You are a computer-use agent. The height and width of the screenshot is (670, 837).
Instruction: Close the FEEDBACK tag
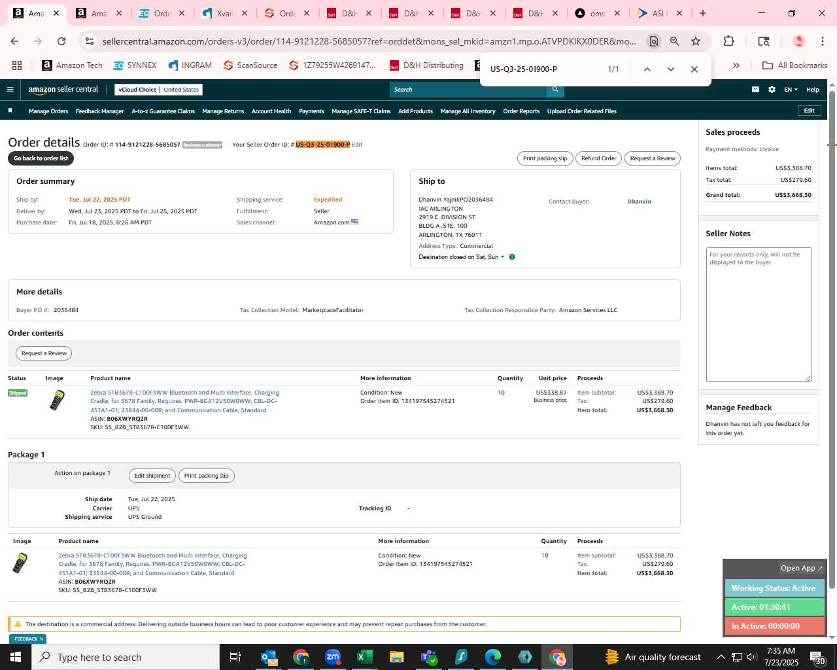[41, 639]
